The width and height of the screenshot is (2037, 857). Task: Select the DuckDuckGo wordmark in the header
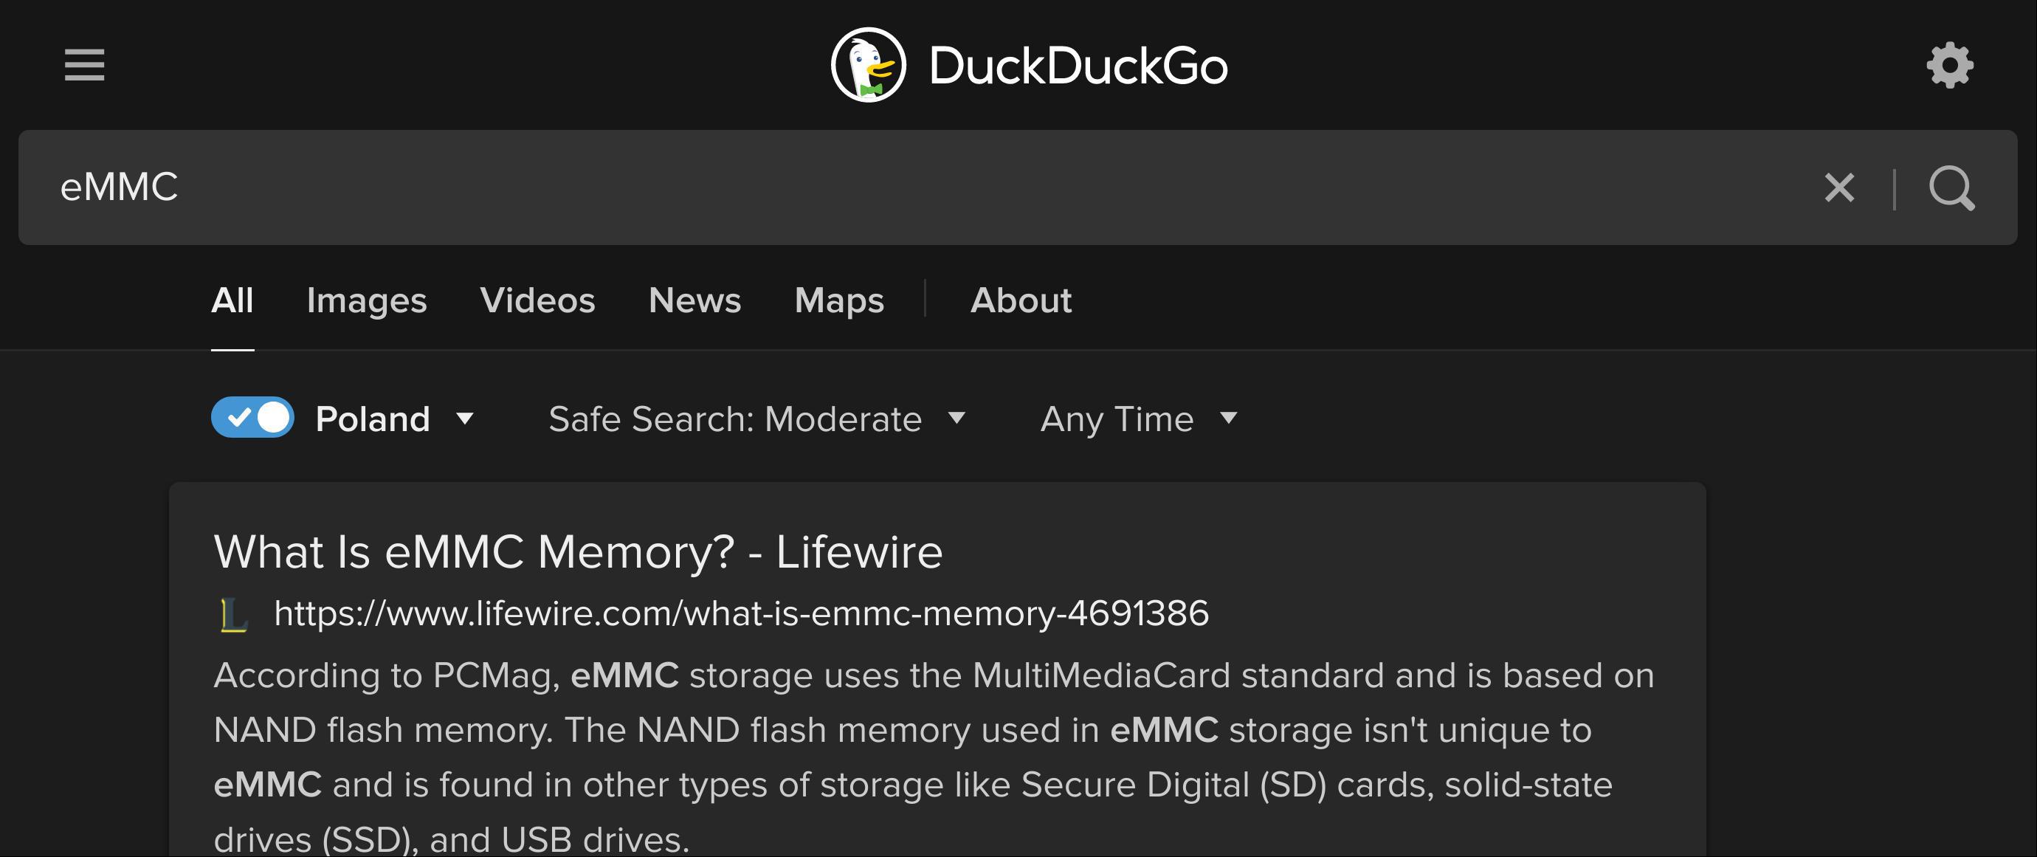point(1077,66)
